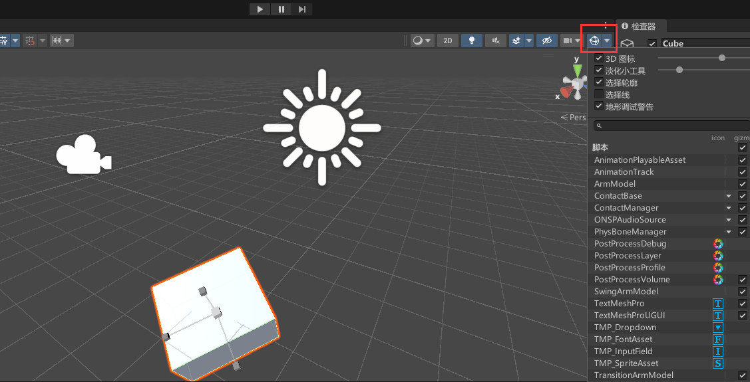Viewport: 750px width, 382px height.
Task: Enable the 选择线 checkbox
Action: pos(599,94)
